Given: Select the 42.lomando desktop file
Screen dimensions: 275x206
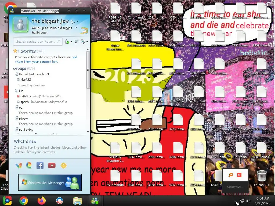Looking at the screenshot, I should click(136, 11).
